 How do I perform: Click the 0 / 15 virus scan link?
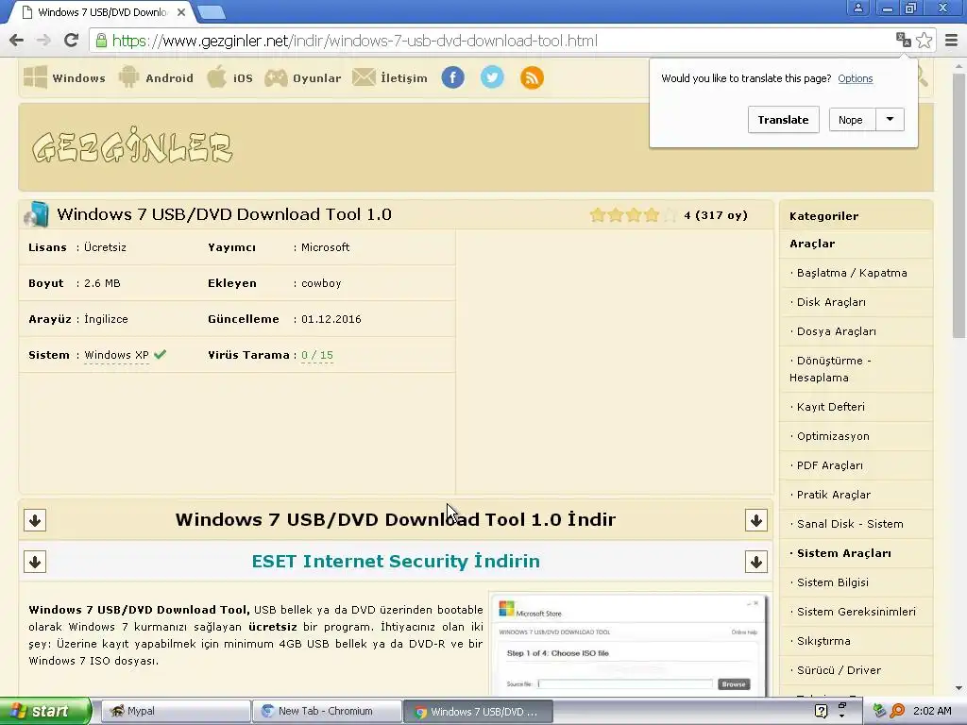coord(317,355)
